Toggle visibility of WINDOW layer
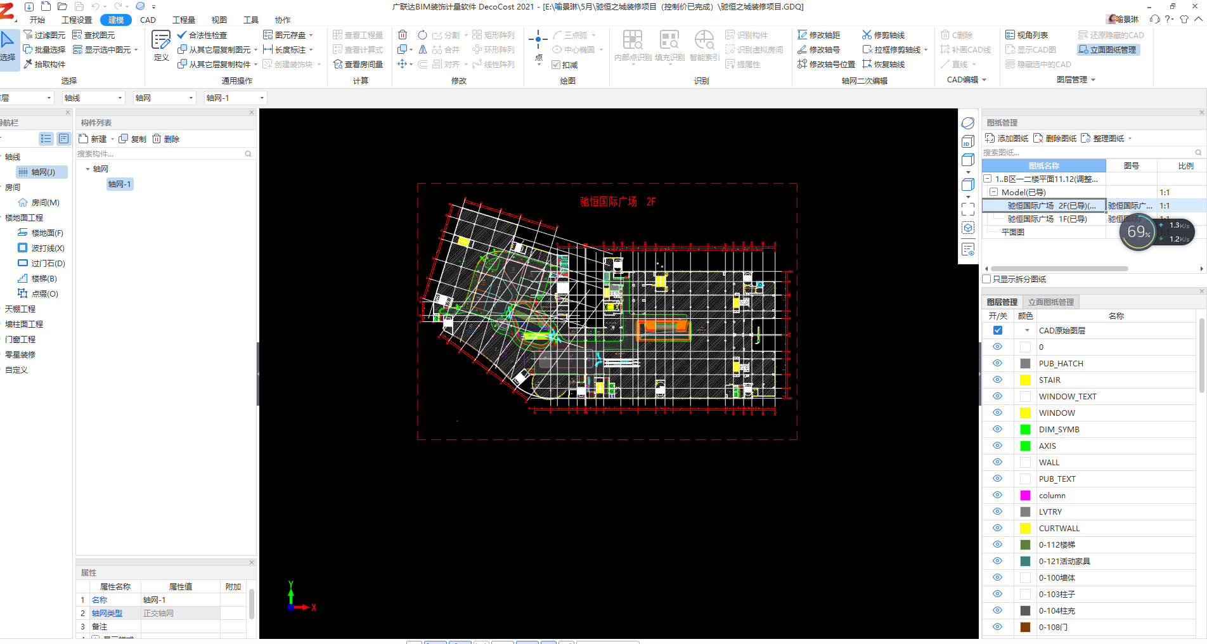This screenshot has height=644, width=1207. (997, 413)
